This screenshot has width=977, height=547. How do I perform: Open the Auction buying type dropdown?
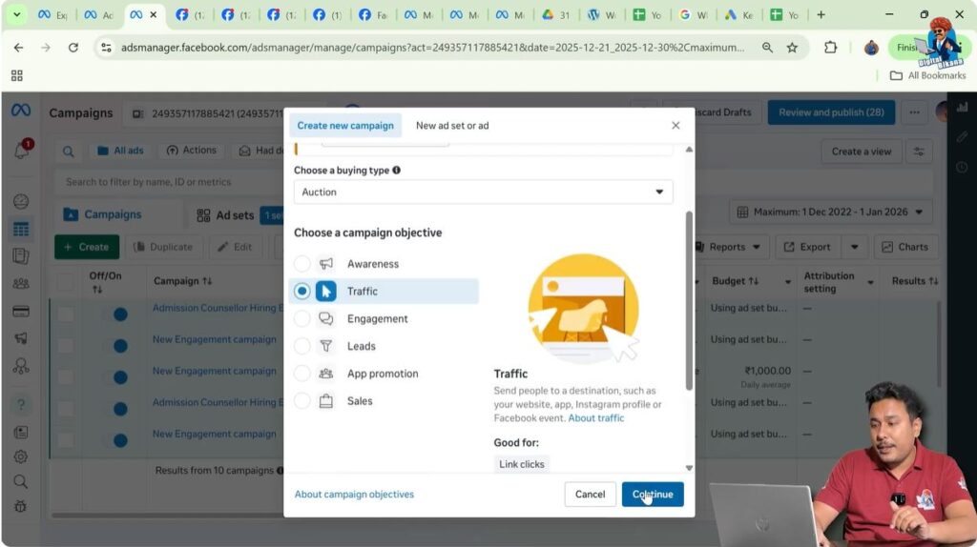point(483,192)
